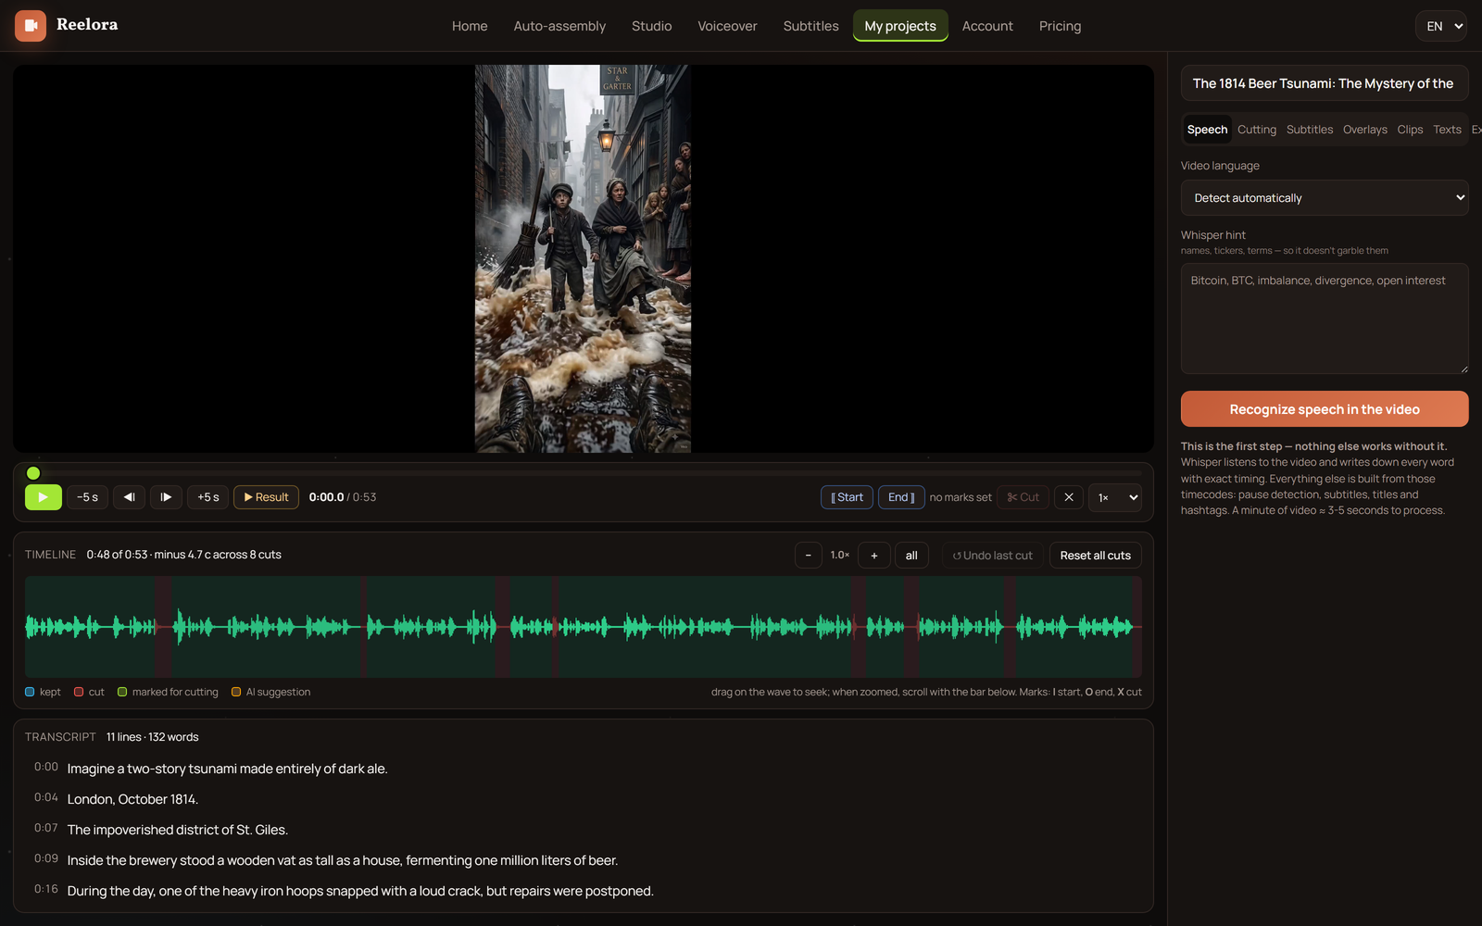Open the Pricing page
1482x926 pixels.
coord(1060,26)
